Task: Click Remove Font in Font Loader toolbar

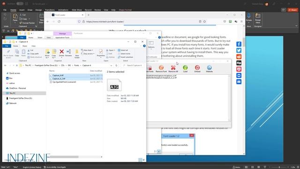Action: [x=161, y=69]
